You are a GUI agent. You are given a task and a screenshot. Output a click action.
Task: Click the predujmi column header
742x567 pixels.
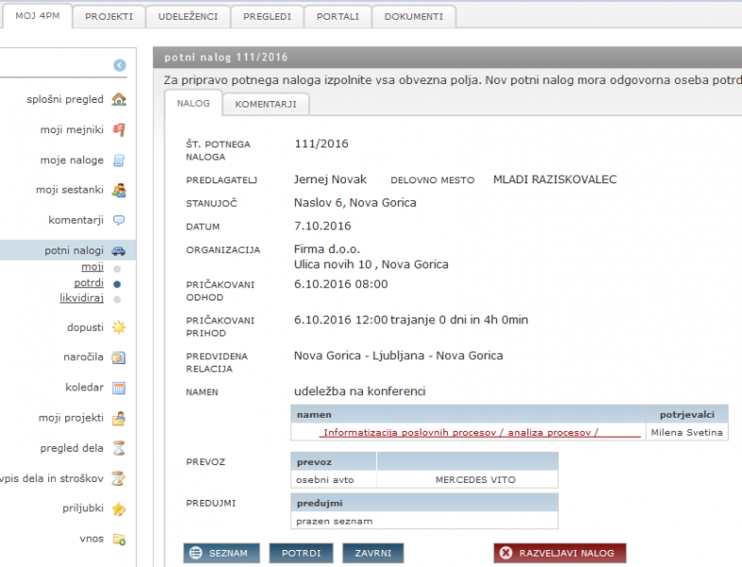pos(424,503)
